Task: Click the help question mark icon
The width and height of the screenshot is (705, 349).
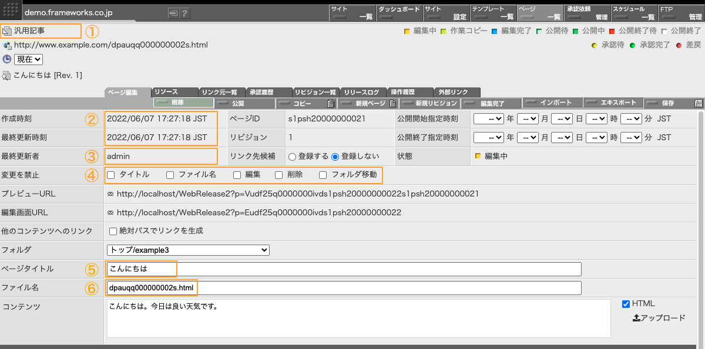Action: pos(184,13)
